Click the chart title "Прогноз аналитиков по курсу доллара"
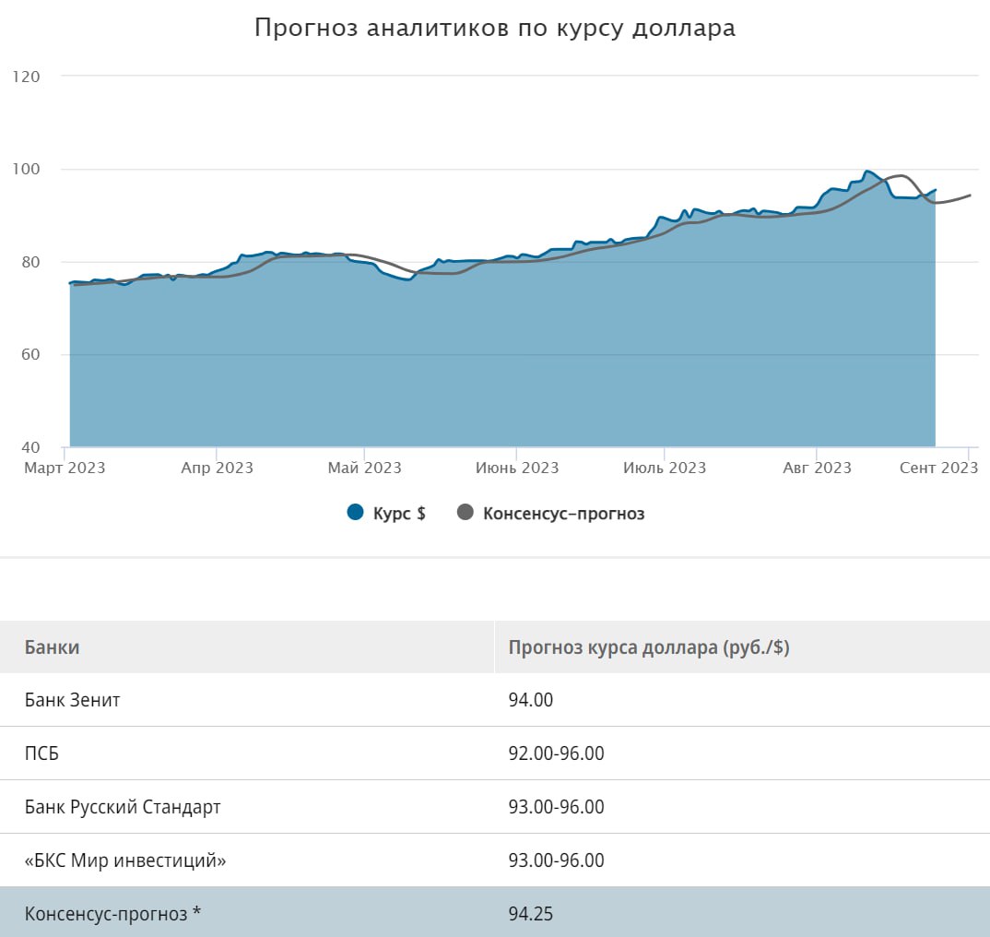Viewport: 990px width, 937px height. click(494, 29)
